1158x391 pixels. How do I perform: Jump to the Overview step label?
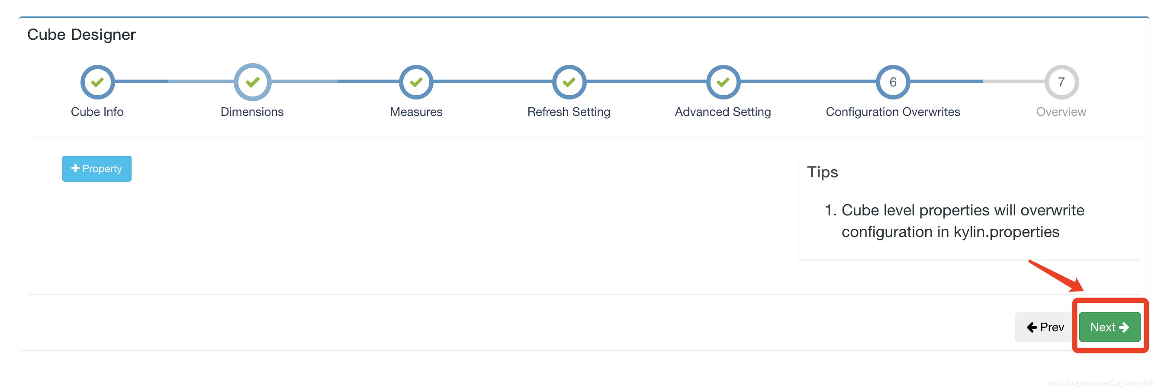coord(1061,112)
